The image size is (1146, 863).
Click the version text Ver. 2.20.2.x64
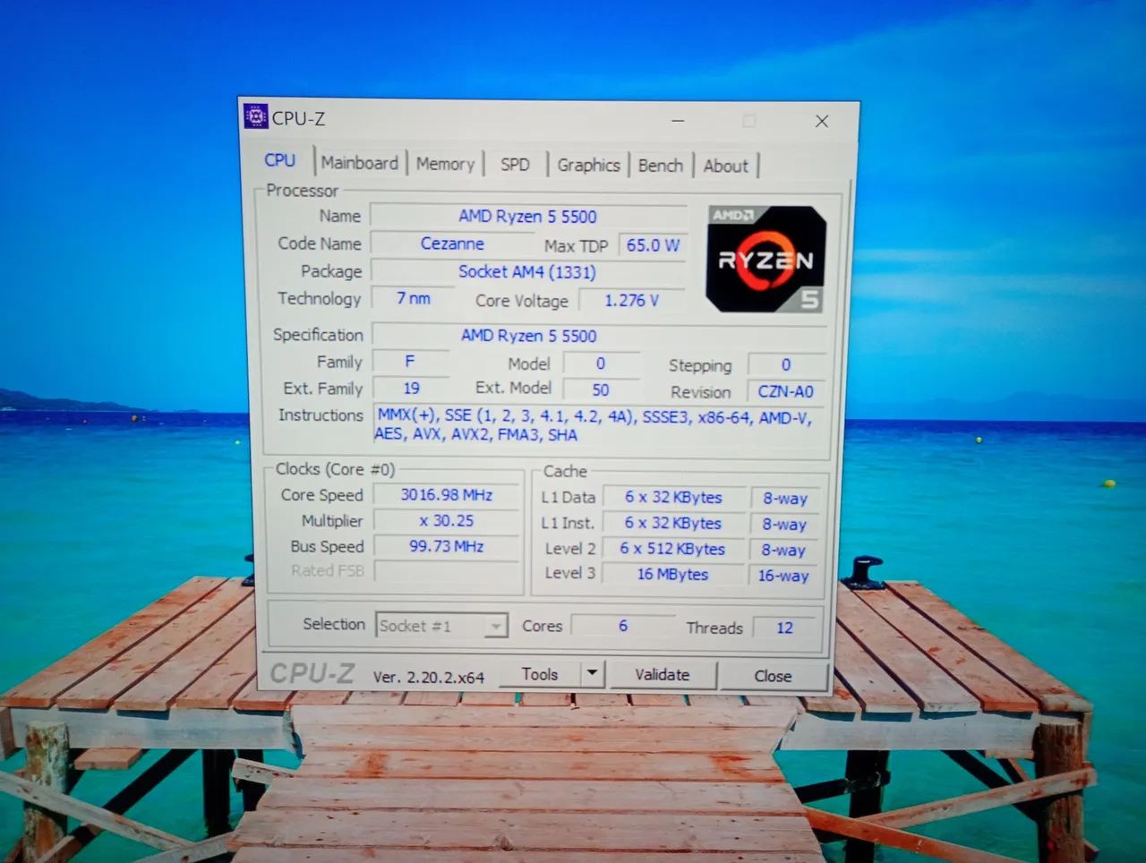429,678
